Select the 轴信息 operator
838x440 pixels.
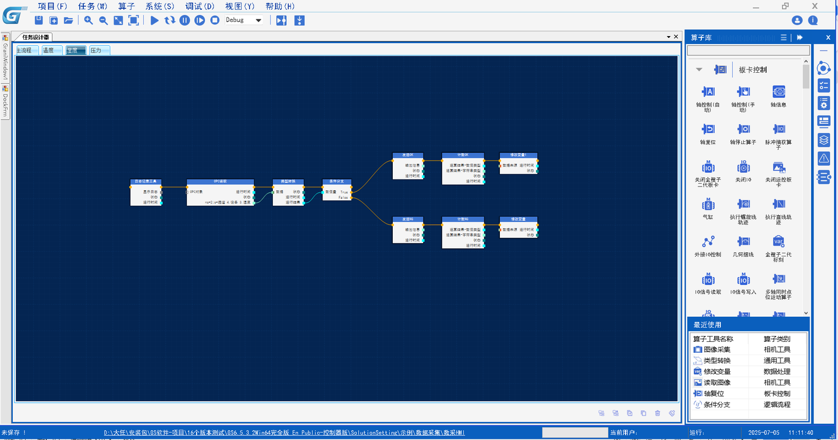779,96
